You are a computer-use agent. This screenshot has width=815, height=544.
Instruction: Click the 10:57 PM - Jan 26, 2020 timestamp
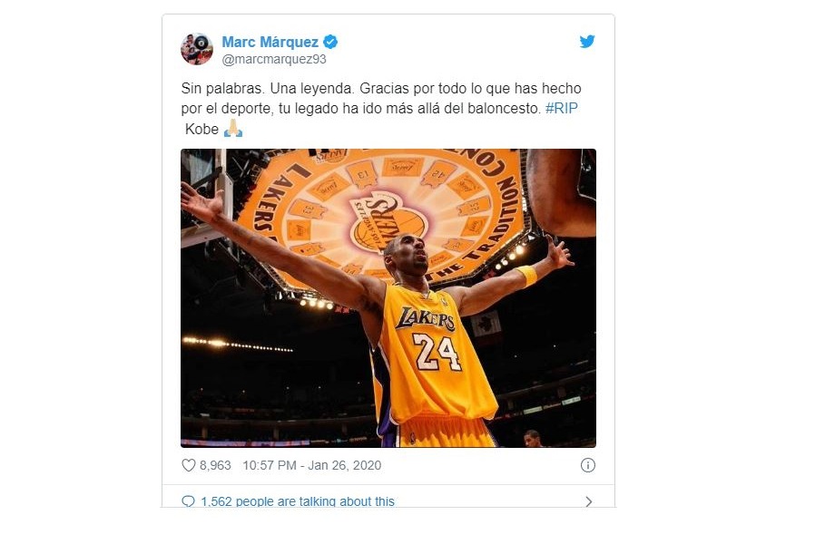(x=312, y=465)
